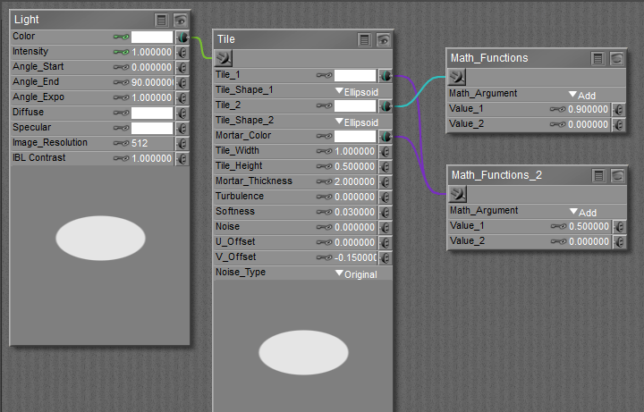644x412 pixels.
Task: Open Math_Functions Math_Argument Add dropdown
Action: pyautogui.click(x=582, y=96)
